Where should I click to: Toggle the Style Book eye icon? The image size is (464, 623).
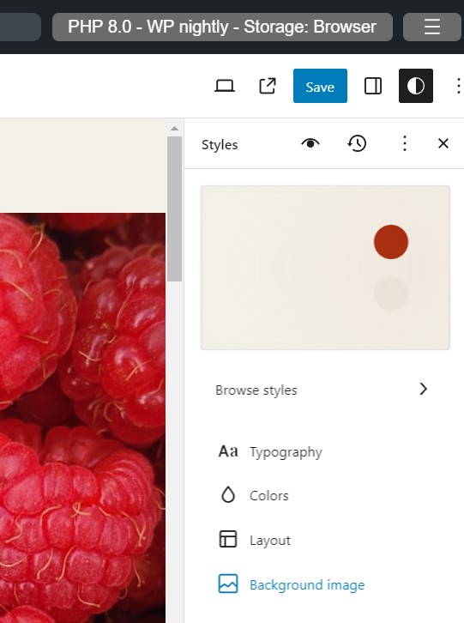pyautogui.click(x=310, y=143)
